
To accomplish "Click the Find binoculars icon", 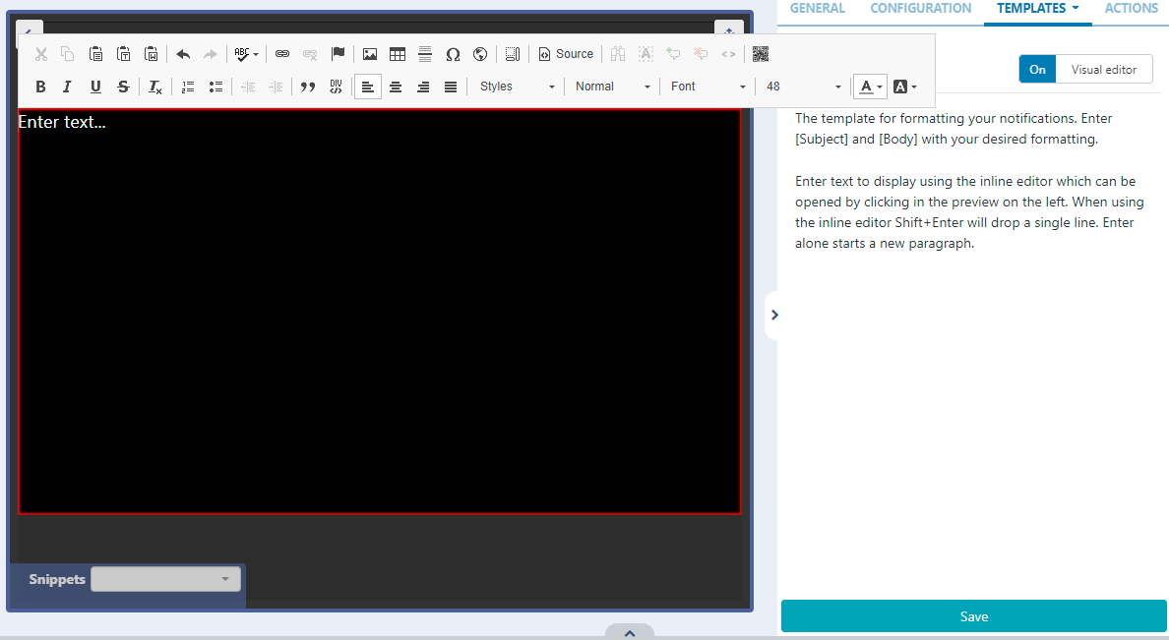I will [x=618, y=54].
